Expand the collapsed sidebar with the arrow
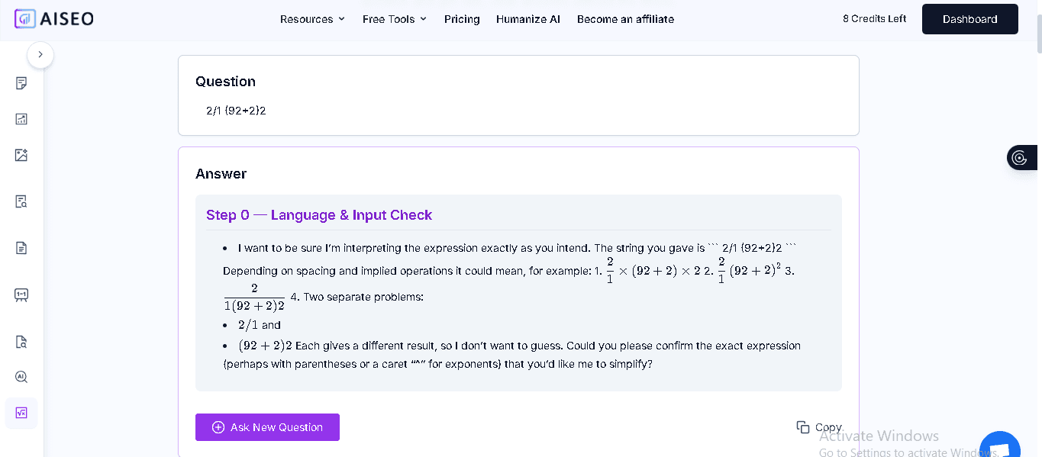This screenshot has height=457, width=1042. 40,54
